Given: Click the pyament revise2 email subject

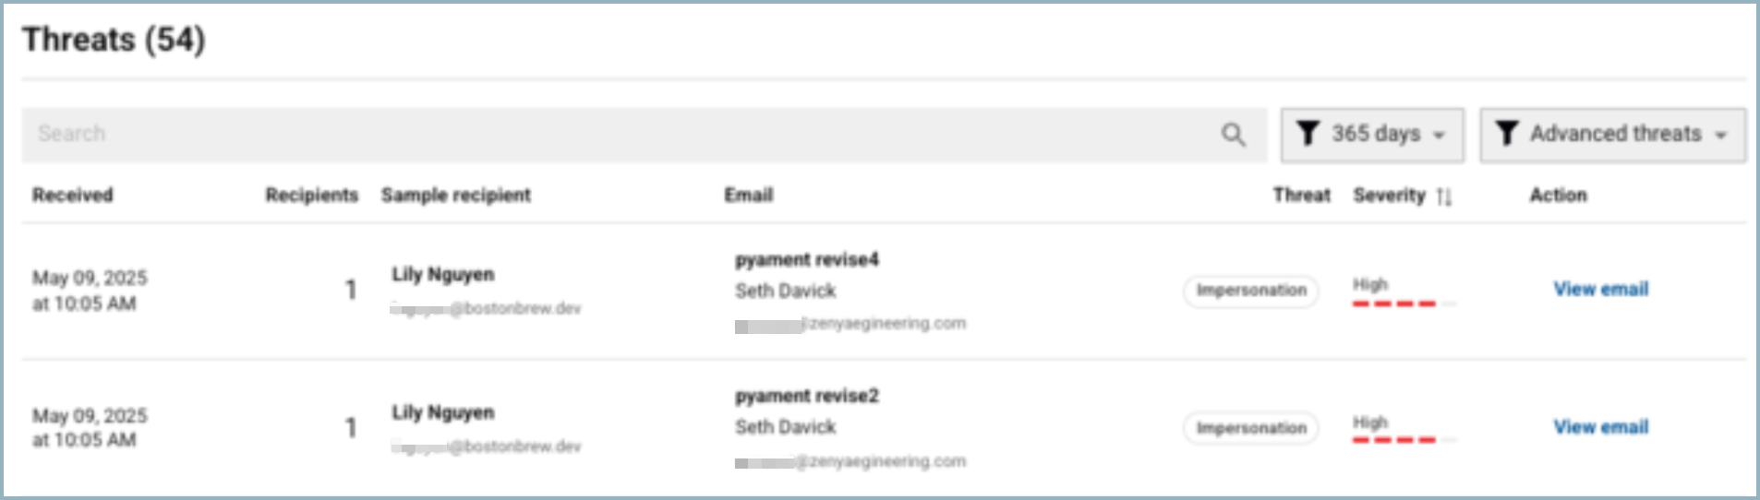Looking at the screenshot, I should (806, 397).
